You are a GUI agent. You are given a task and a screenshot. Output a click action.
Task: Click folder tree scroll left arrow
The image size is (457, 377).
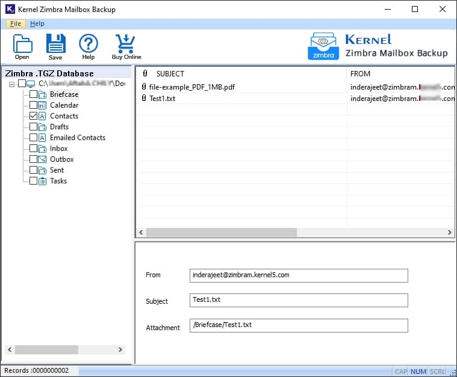click(x=10, y=349)
